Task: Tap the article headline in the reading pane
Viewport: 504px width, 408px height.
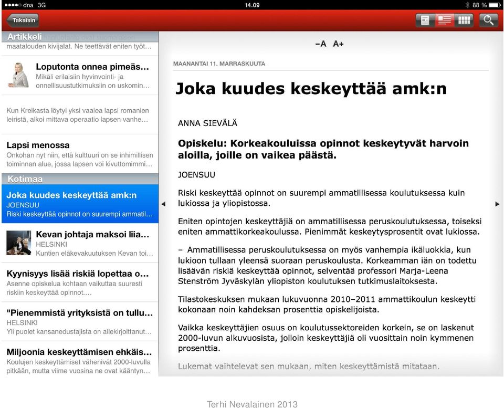Action: point(311,88)
